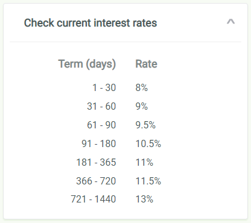Click the 31 - 60 term row
Viewport: 251px width, 223px height.
pyautogui.click(x=101, y=106)
